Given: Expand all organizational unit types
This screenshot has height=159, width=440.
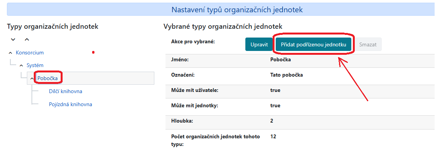Looking at the screenshot, I should click(13, 39).
